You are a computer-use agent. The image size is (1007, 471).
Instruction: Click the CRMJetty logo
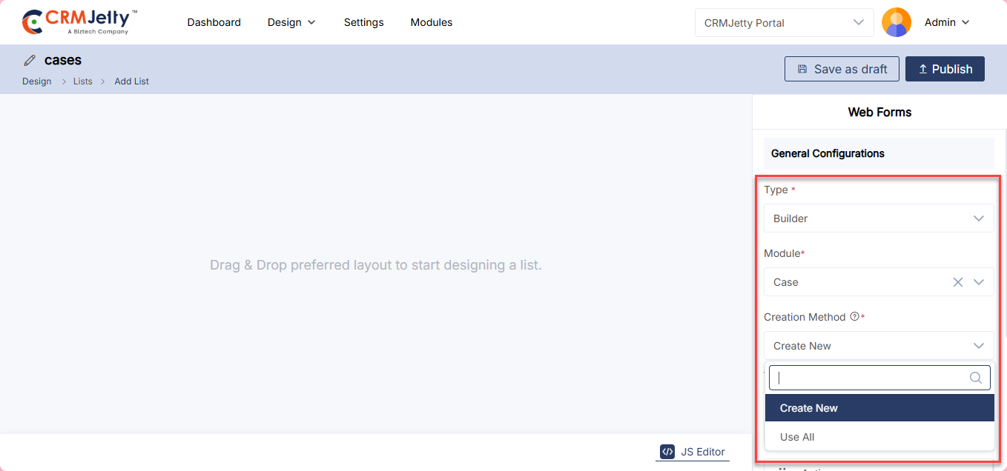(79, 22)
